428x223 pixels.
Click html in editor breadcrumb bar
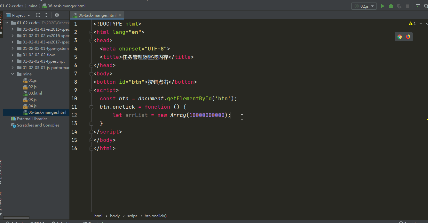coord(98,216)
